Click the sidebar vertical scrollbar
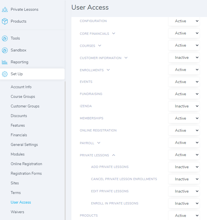207x220 pixels. [x=65, y=151]
